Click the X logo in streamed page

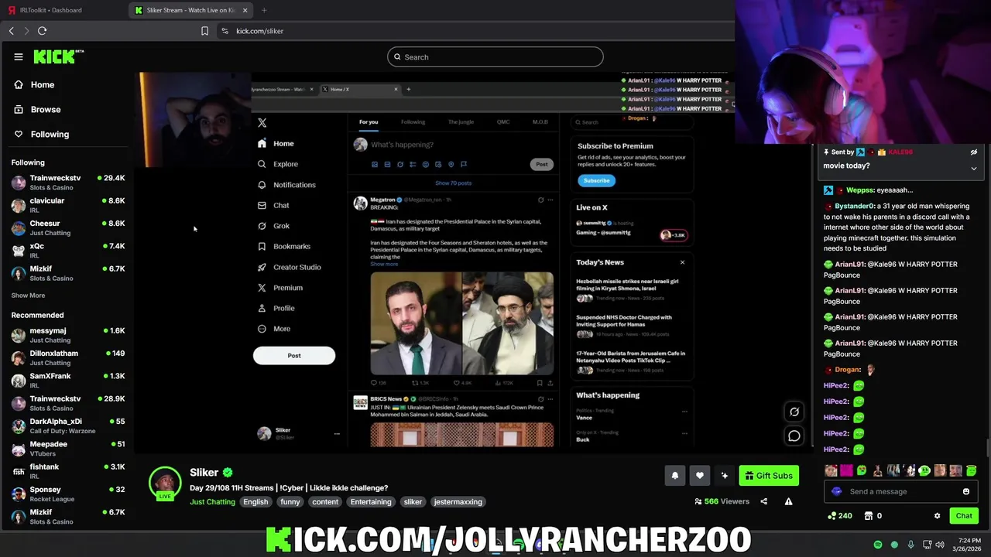pos(262,123)
